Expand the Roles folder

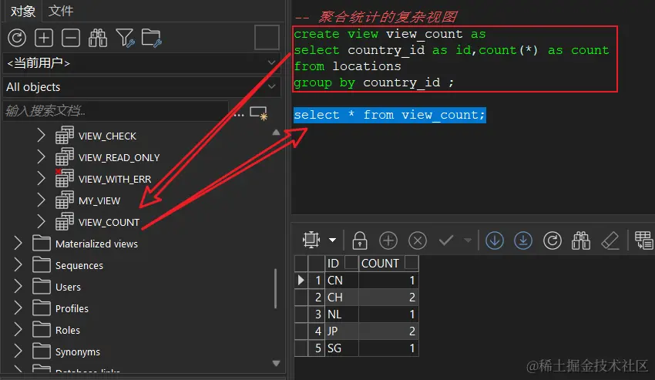(x=18, y=329)
